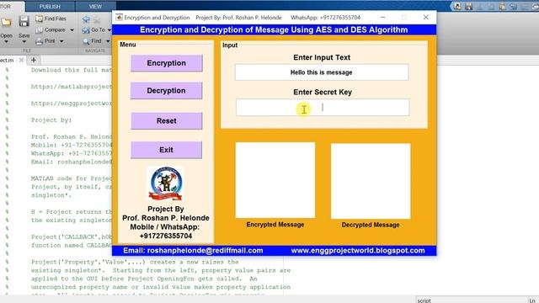Click the 'Project by:' comment line in editor

51,120
